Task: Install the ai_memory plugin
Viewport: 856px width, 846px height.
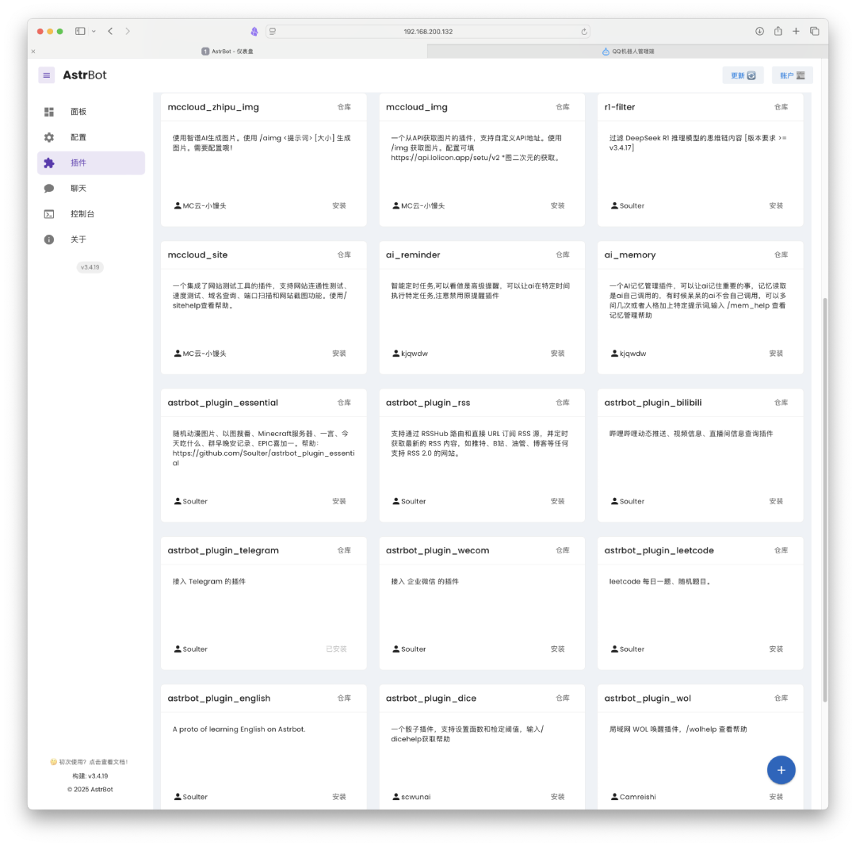Action: pos(776,354)
